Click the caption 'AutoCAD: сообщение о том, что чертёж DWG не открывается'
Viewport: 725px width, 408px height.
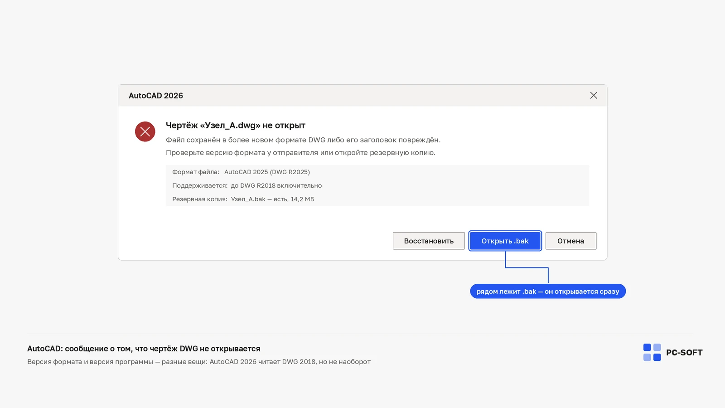point(144,349)
